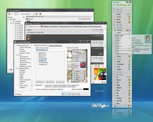Select the Glamour Lite skin
The image size is (153, 122).
tap(42, 57)
